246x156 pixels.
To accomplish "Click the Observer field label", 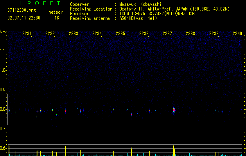I will click(79, 4).
